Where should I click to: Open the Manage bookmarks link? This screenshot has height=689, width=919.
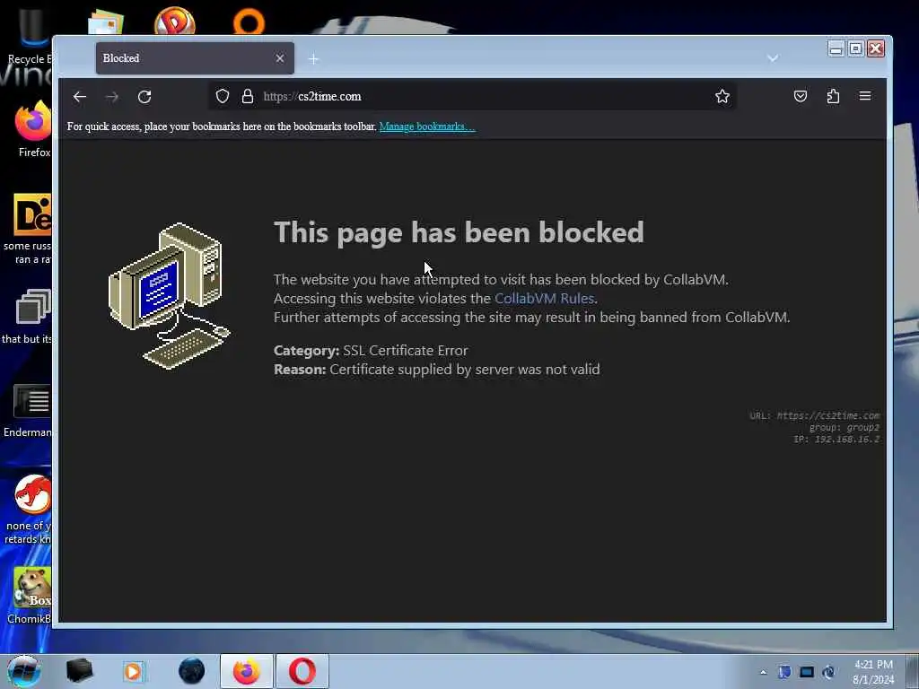click(427, 126)
